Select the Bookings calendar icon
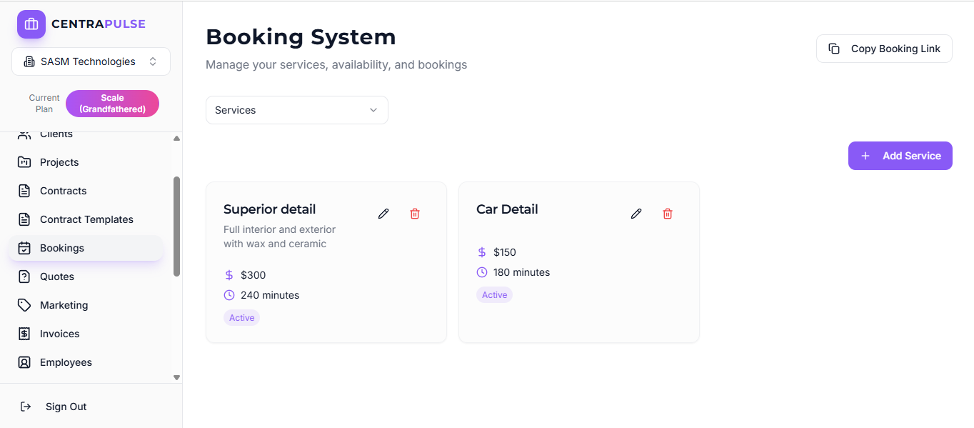This screenshot has width=974, height=428. click(25, 248)
